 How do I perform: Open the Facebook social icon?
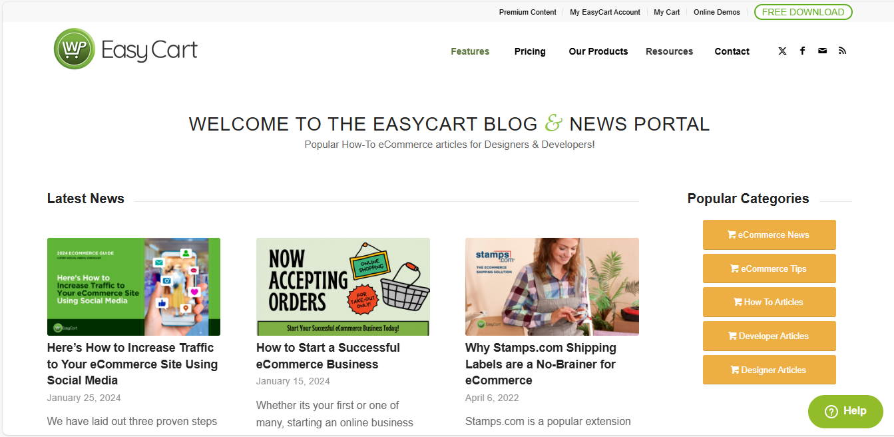(x=802, y=51)
